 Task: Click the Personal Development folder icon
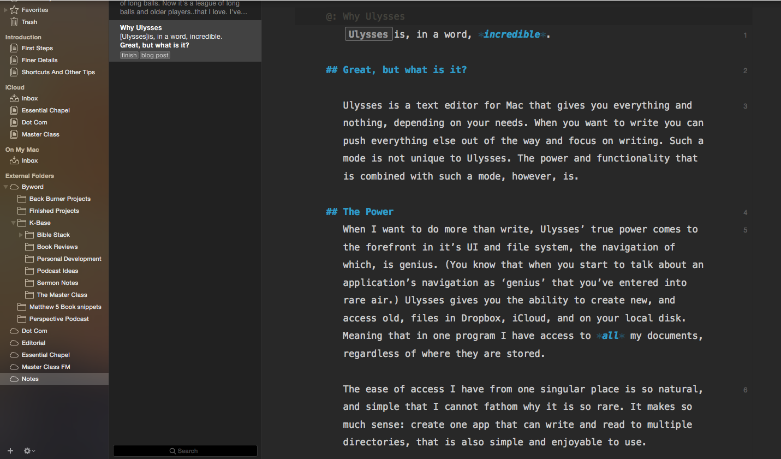pos(29,259)
